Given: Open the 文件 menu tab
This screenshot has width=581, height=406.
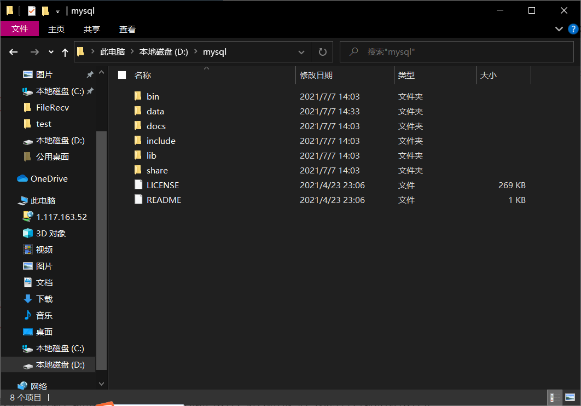Looking at the screenshot, I should 20,29.
